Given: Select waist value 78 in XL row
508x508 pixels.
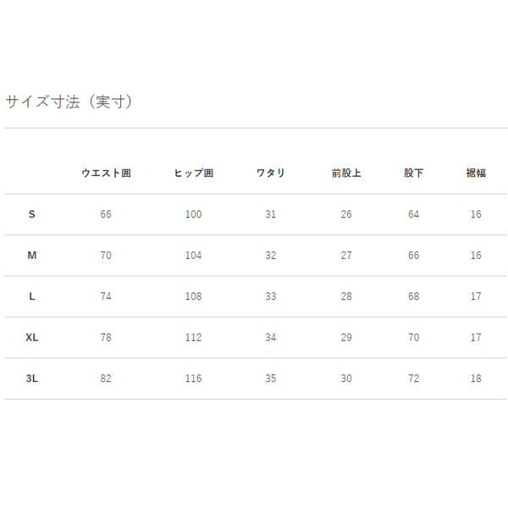Looking at the screenshot, I should tap(106, 338).
